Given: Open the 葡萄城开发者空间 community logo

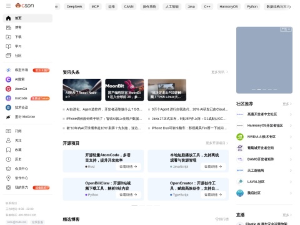Looking at the screenshot, I should (240, 148).
